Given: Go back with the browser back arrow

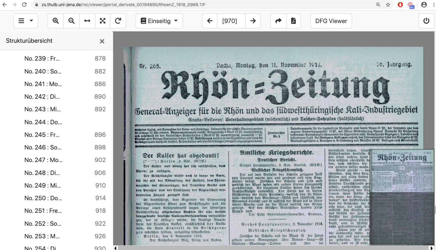Looking at the screenshot, I should click(x=5, y=5).
